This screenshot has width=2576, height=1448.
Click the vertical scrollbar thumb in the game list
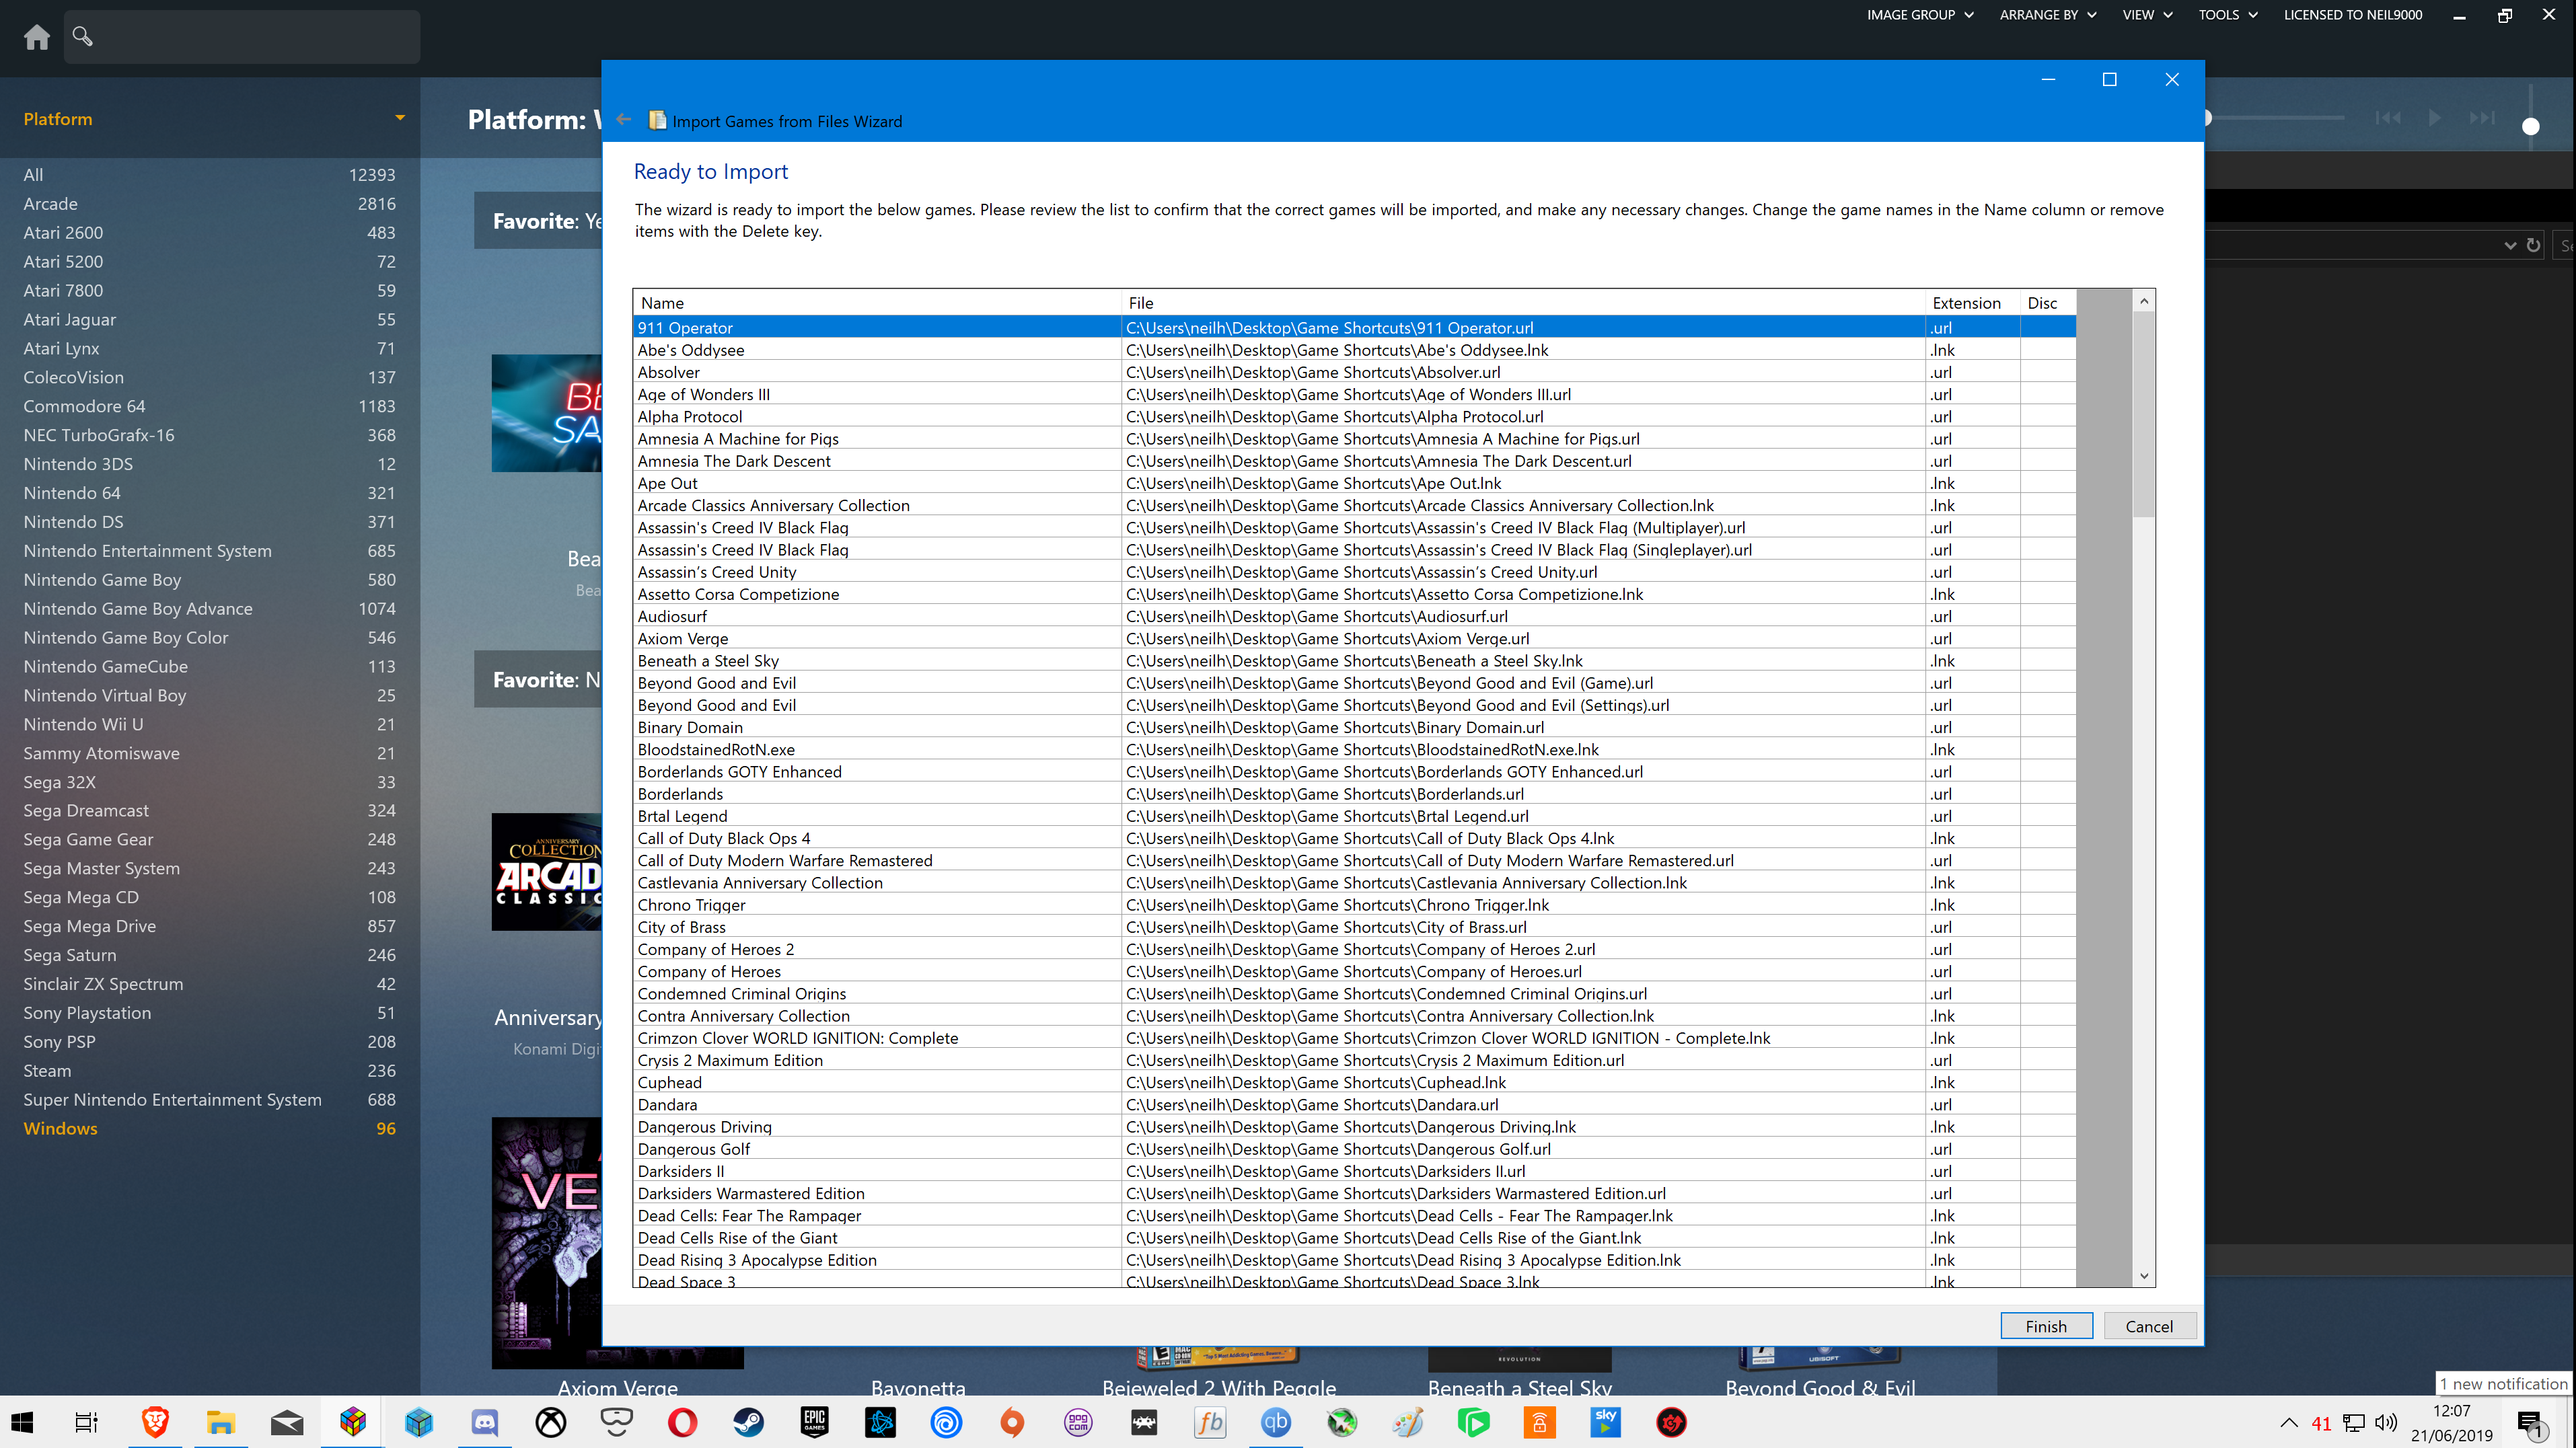pos(2143,414)
